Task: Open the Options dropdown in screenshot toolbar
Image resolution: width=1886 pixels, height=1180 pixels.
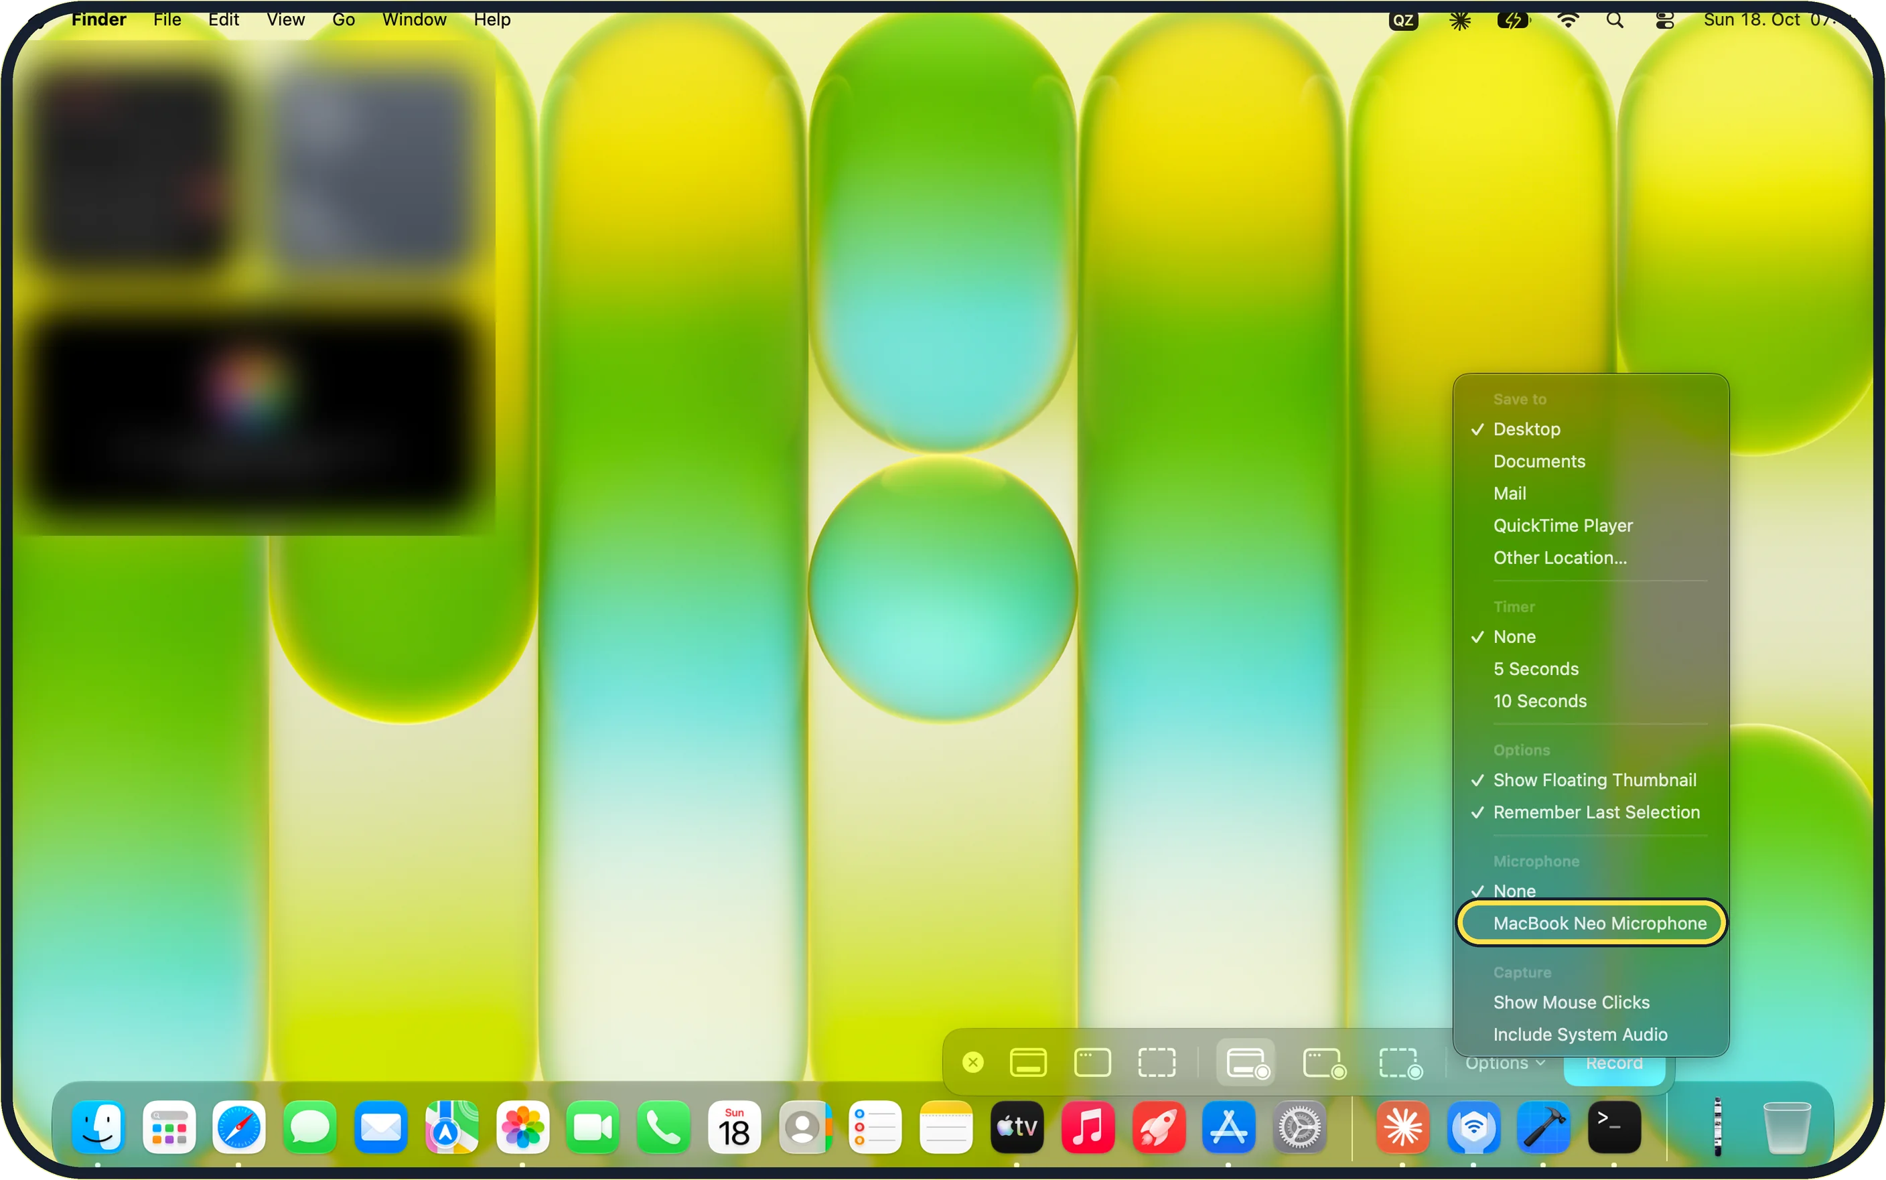Action: click(x=1504, y=1063)
